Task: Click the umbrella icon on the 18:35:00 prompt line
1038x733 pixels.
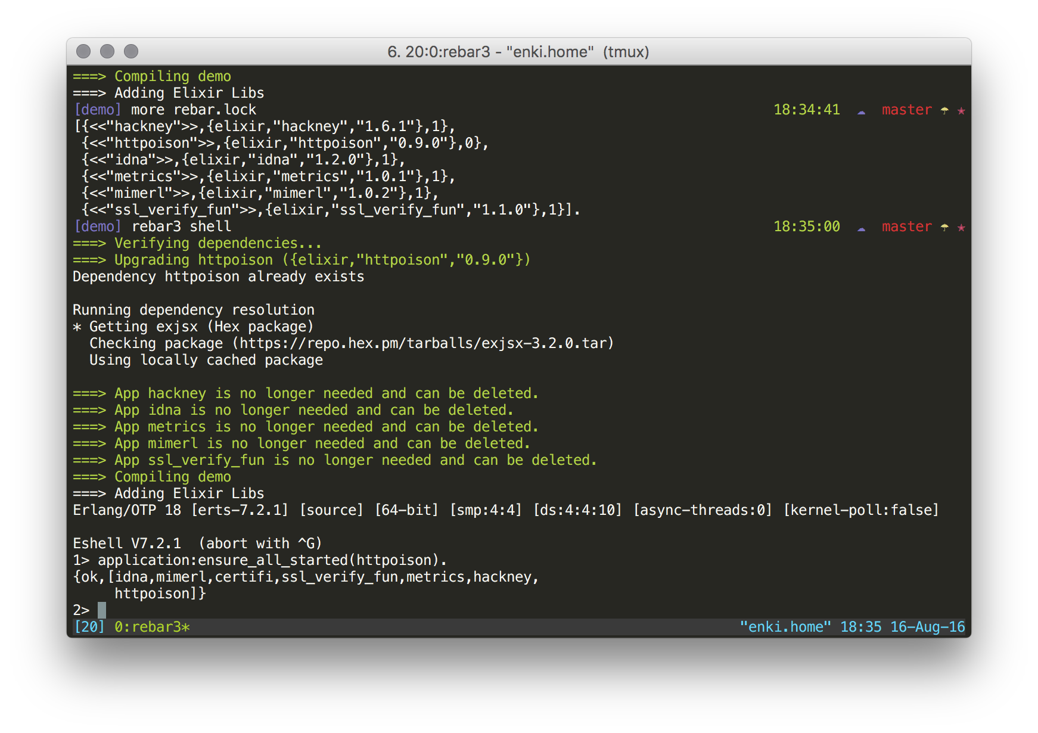Action: [944, 226]
